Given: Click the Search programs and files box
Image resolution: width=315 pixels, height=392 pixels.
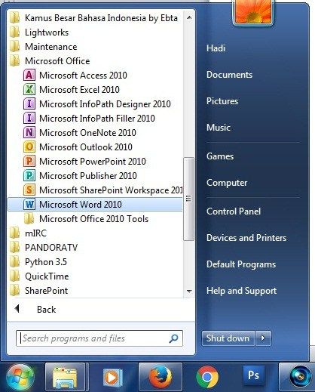Looking at the screenshot, I should pos(99,338).
